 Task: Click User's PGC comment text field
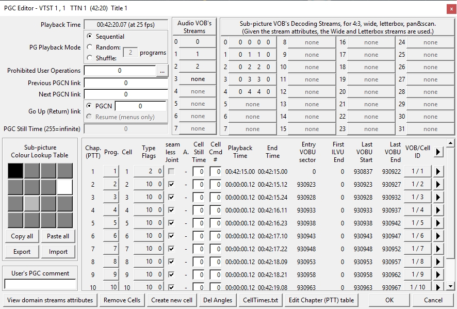pyautogui.click(x=40, y=284)
